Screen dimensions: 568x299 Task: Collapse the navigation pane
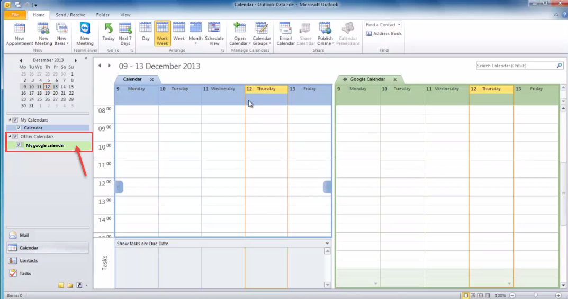coord(86,58)
